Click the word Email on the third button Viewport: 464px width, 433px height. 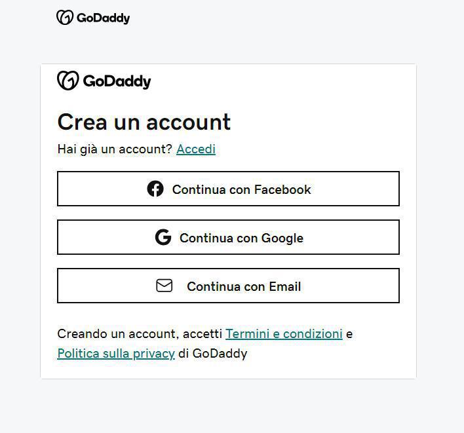pyautogui.click(x=284, y=286)
